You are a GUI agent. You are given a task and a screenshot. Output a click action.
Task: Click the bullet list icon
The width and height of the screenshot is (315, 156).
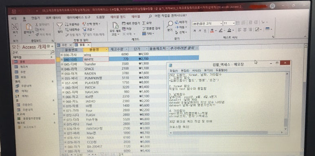(238, 23)
